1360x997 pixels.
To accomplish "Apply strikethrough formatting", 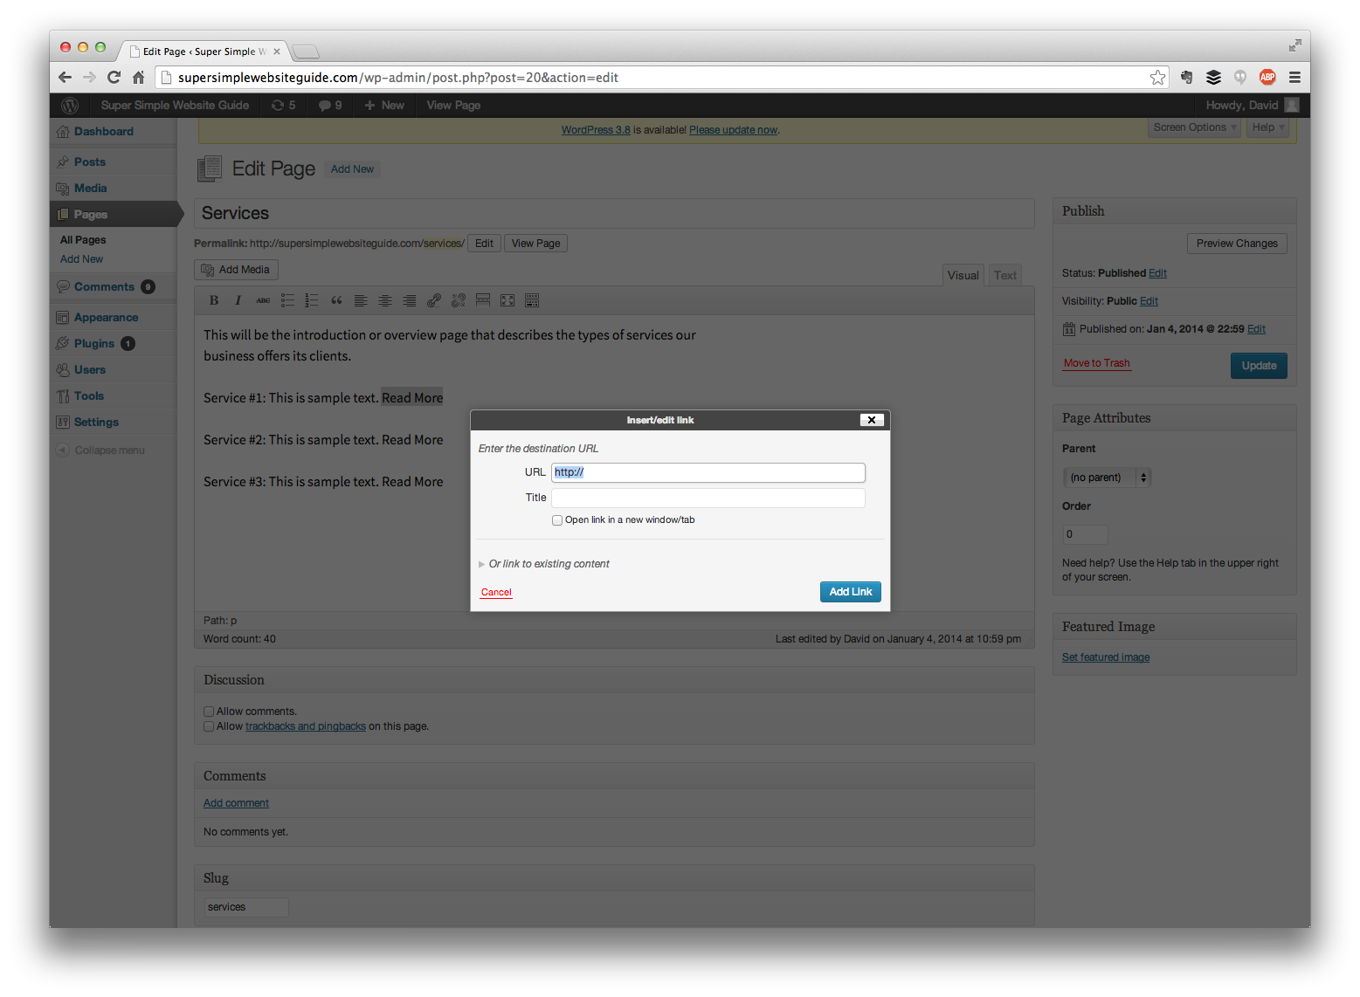I will tap(263, 300).
